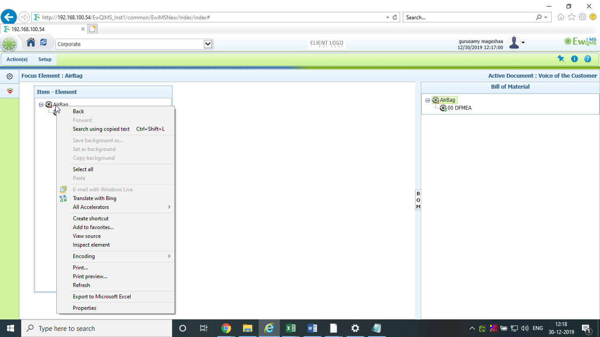This screenshot has height=337, width=600.
Task: Open a new browser tab
Action: [92, 29]
